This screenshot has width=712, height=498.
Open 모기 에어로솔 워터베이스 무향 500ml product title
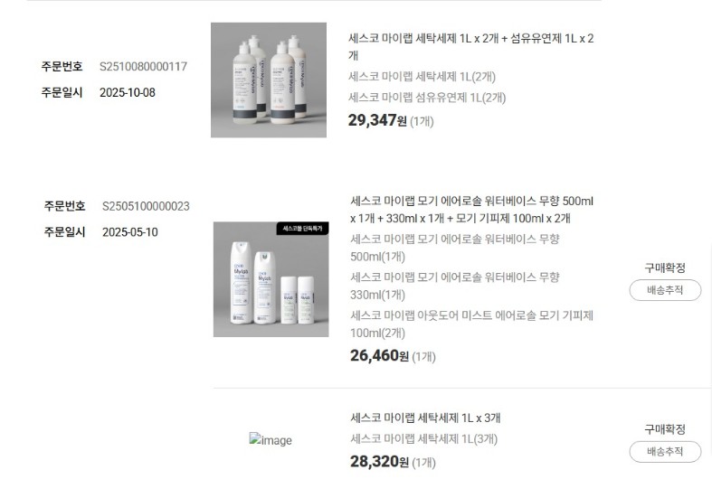coord(471,210)
